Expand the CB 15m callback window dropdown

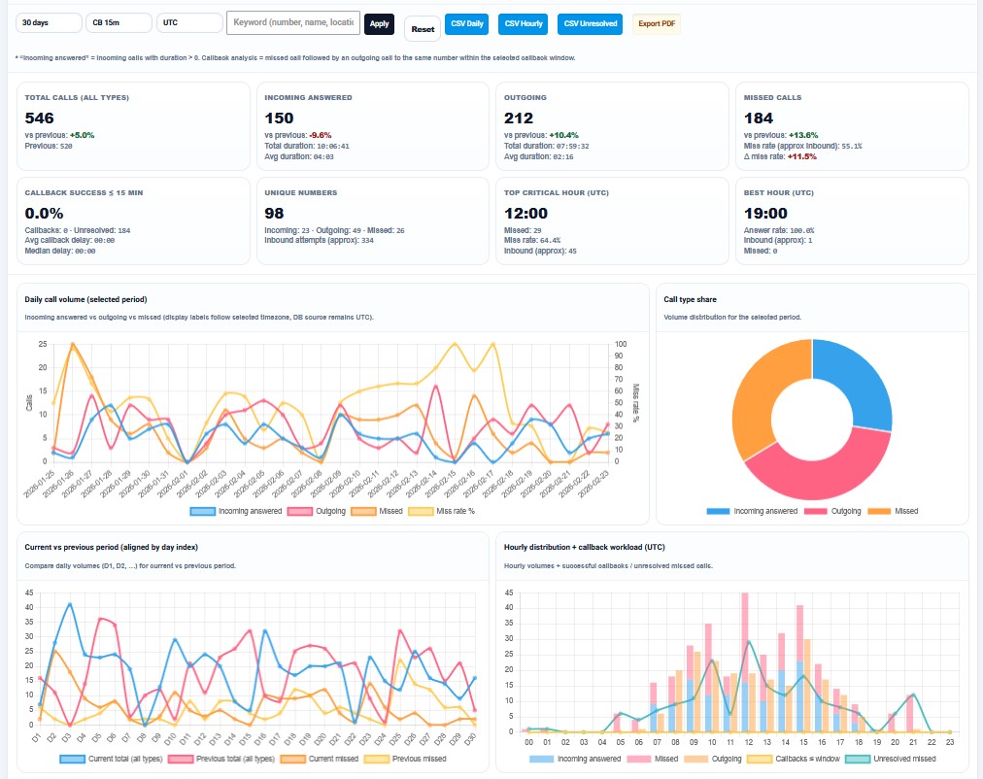tap(119, 23)
